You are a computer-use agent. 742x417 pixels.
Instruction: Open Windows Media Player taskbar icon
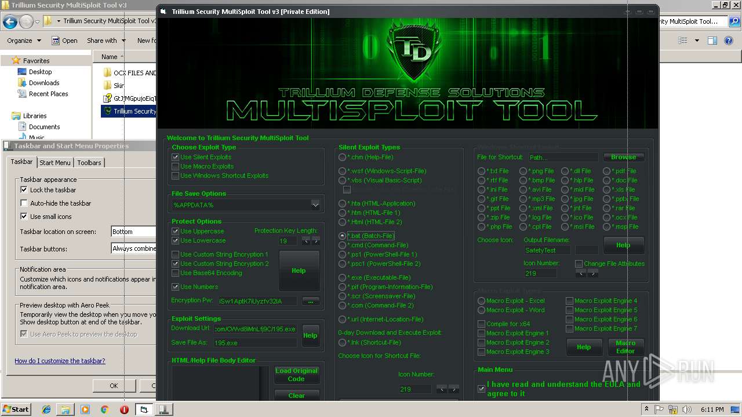tap(85, 409)
